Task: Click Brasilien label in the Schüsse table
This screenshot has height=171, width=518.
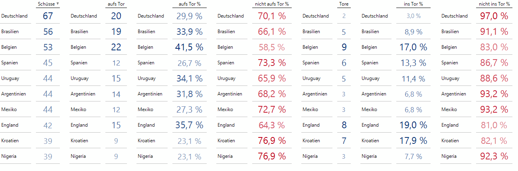Action: pyautogui.click(x=10, y=32)
